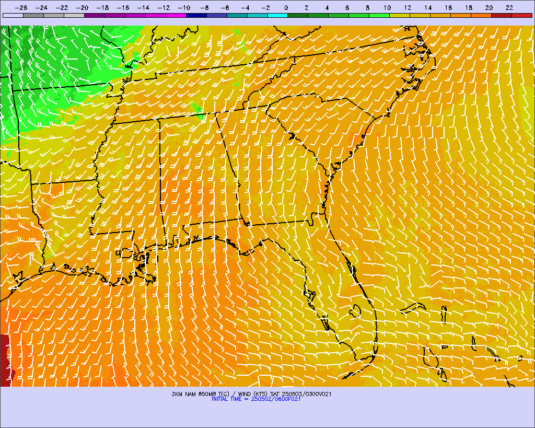Click the '3KM NAM 850MB T(C) / WIND (KTS)' title

click(x=220, y=394)
